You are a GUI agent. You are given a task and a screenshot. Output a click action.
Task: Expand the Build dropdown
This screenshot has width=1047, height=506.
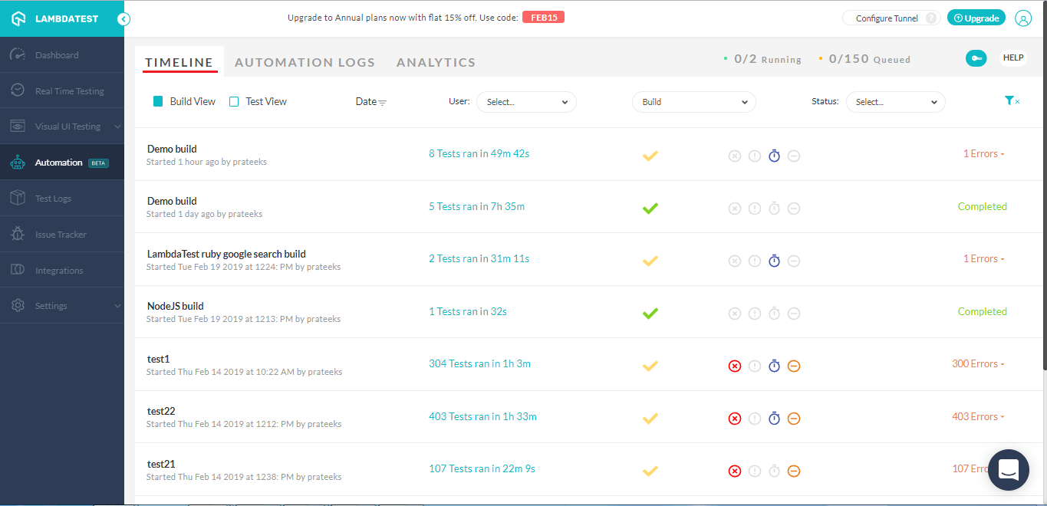pyautogui.click(x=693, y=102)
